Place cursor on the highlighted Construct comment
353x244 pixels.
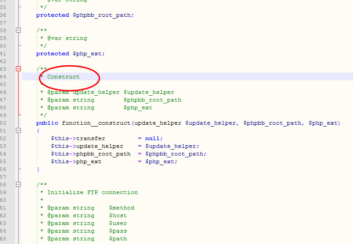point(63,77)
